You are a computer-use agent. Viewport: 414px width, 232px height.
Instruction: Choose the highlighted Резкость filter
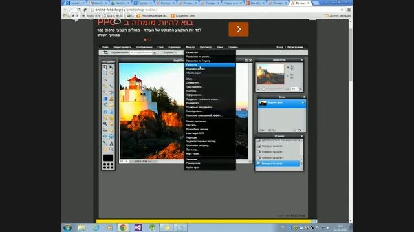(210, 64)
